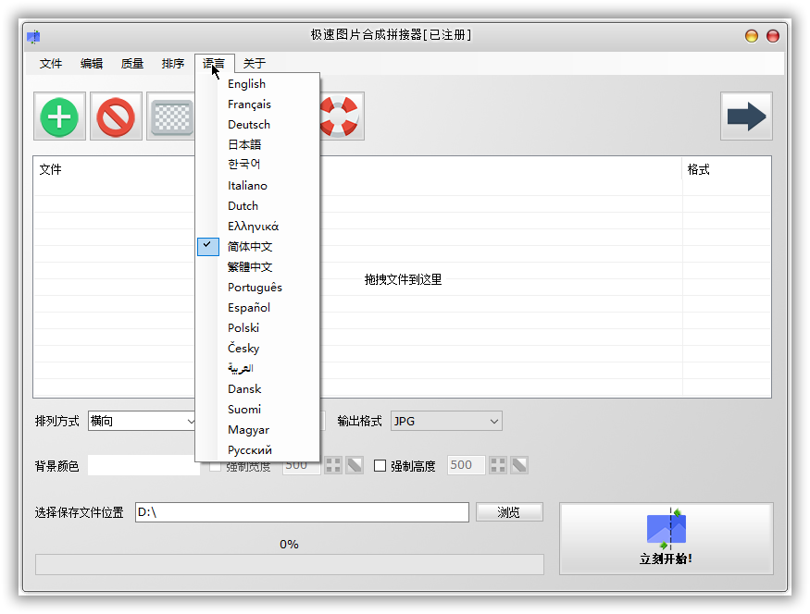
Task: Expand the 排列方式 dropdown showing 横向
Action: point(142,422)
